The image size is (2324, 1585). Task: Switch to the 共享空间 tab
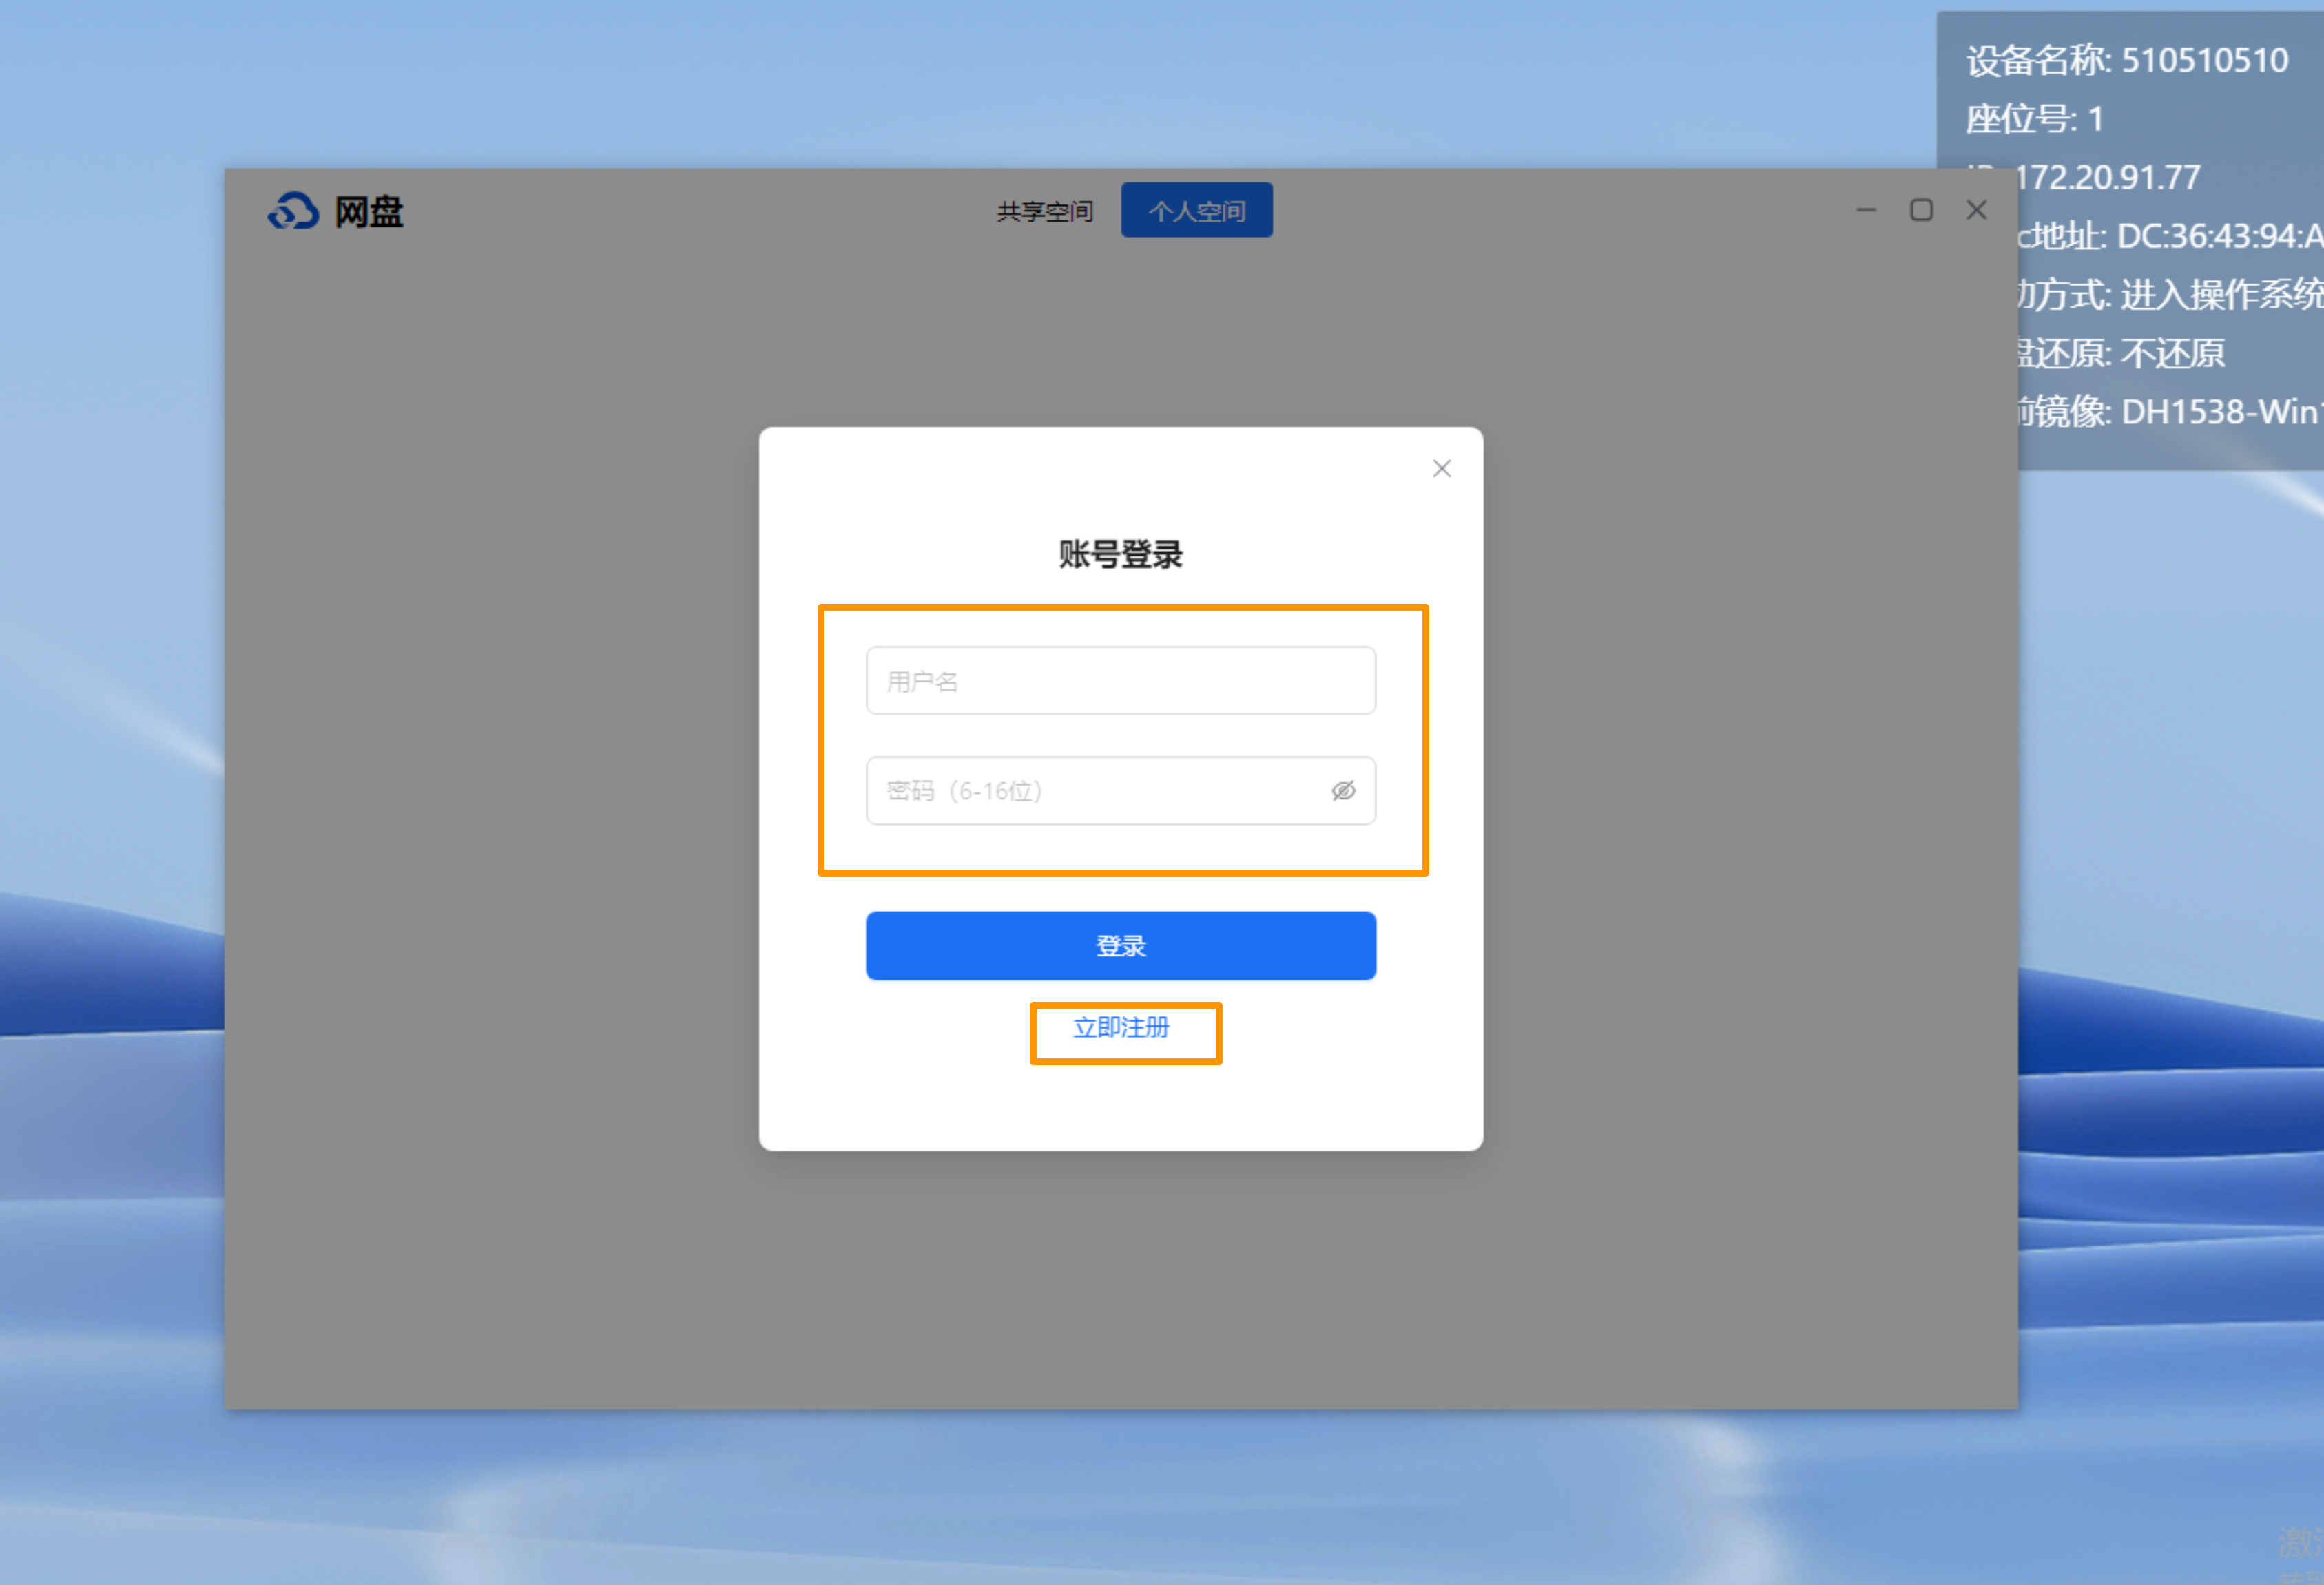click(1044, 211)
